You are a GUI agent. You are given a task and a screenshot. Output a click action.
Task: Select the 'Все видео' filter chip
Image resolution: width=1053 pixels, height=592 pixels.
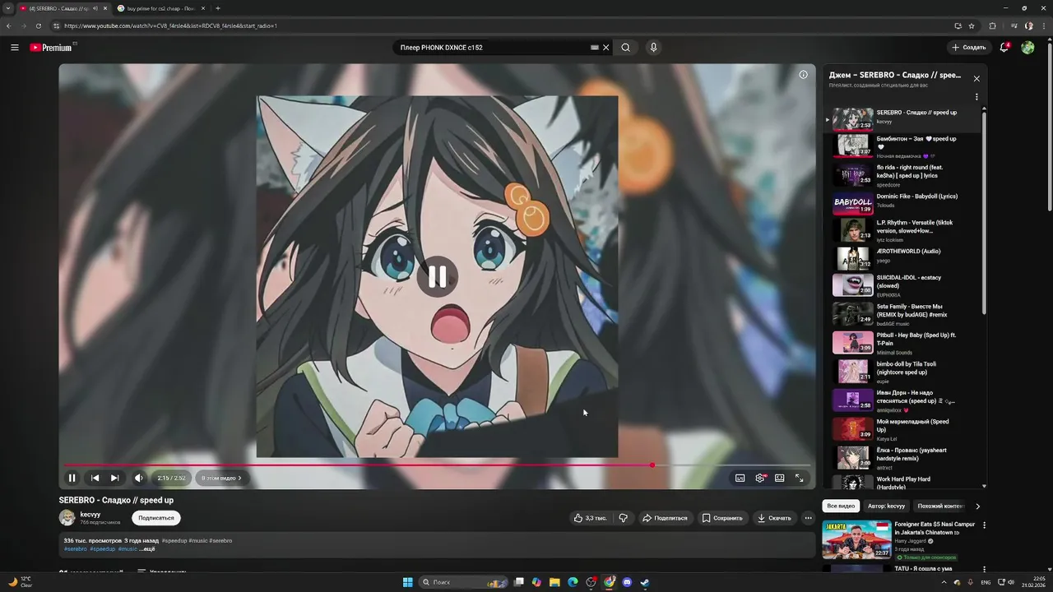coord(841,506)
